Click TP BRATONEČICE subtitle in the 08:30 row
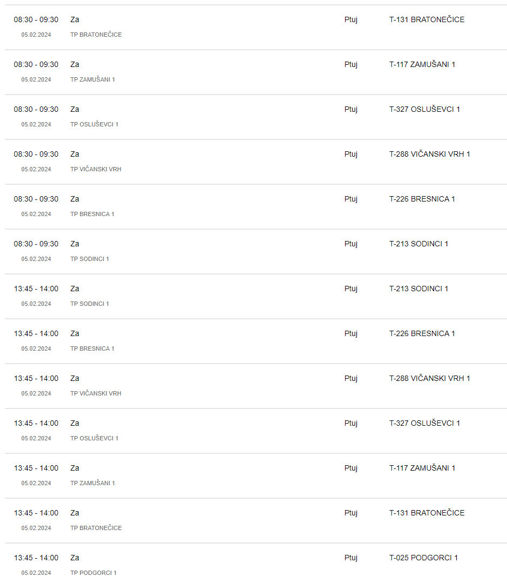Screen dimensions: 507x583 click(96, 35)
